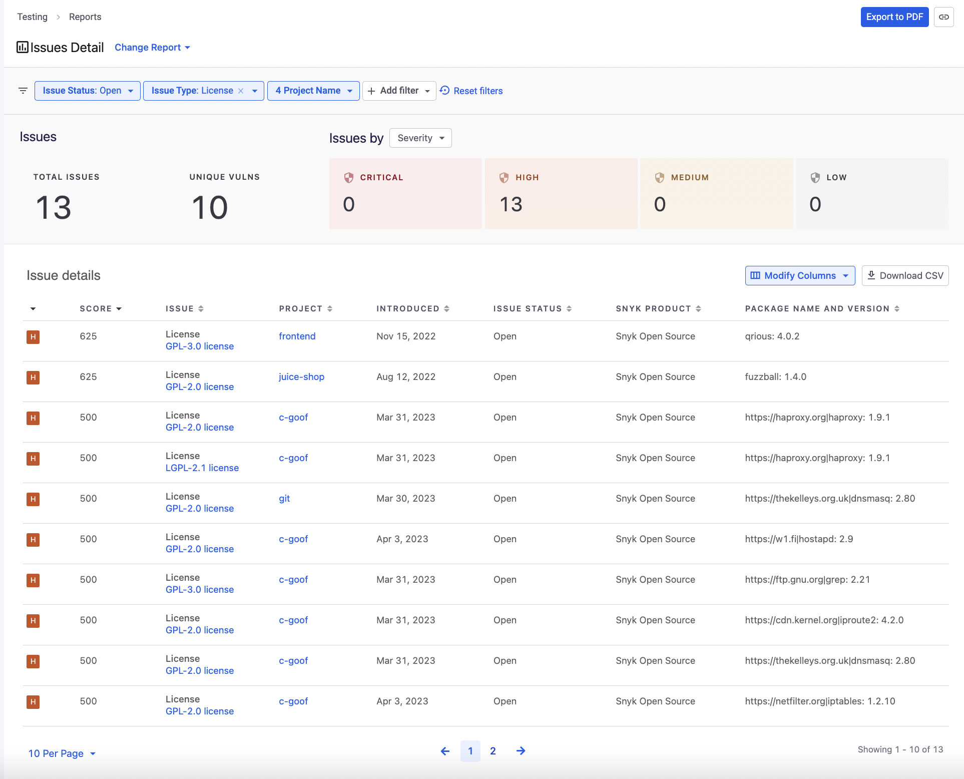Click the Reset filters icon
Viewport: 964px width, 779px height.
point(444,91)
